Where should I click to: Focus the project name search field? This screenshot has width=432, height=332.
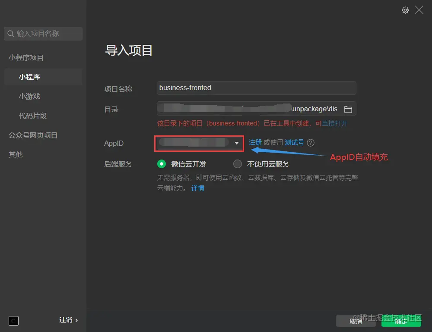coord(43,34)
